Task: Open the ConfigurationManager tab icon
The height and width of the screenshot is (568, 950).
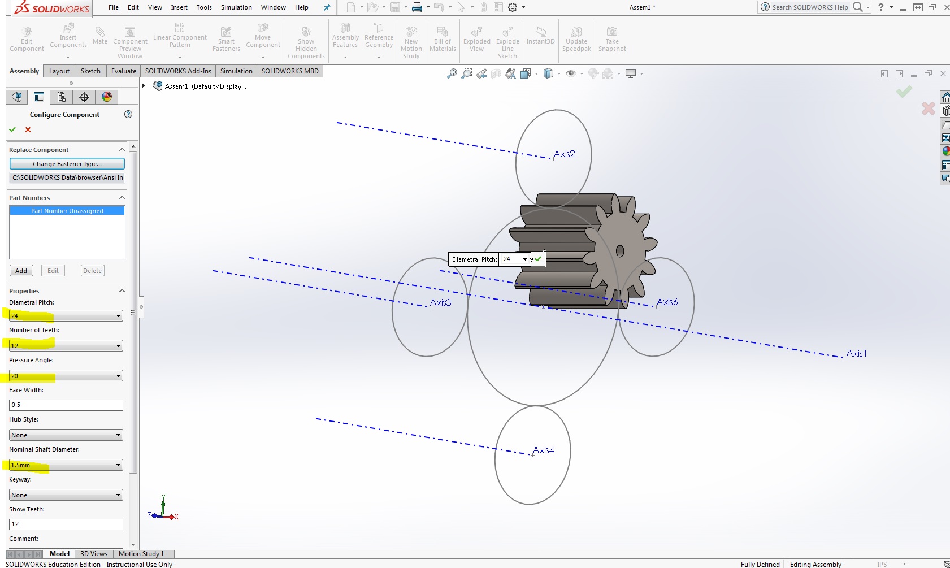Action: tap(62, 97)
